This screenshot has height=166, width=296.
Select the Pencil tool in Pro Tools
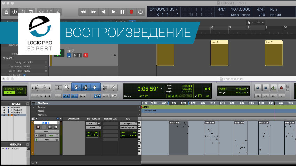tap(113, 88)
